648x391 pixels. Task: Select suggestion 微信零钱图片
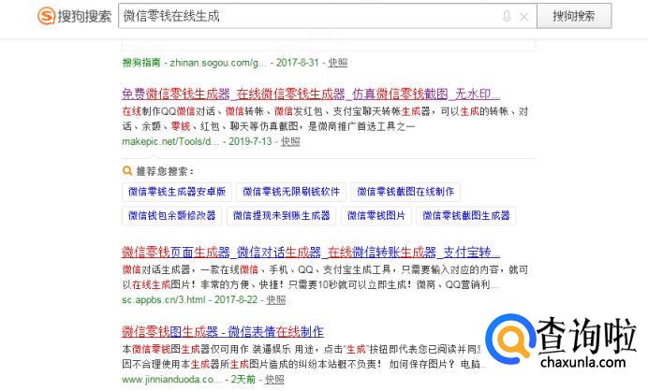tap(376, 215)
